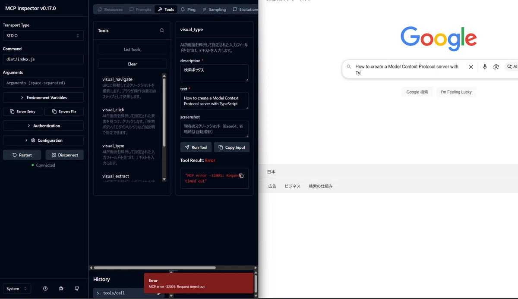This screenshot has height=299, width=518.
Task: Focus the Command input field
Action: click(x=43, y=59)
